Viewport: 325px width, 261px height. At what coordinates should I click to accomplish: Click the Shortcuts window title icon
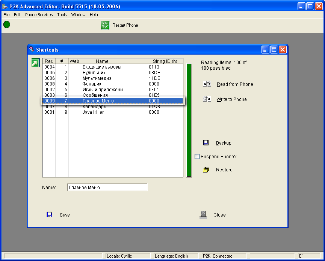pos(32,49)
